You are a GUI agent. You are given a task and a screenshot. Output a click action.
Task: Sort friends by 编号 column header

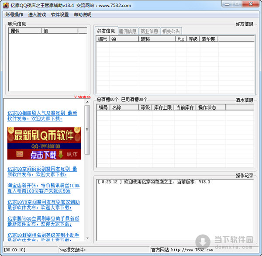(103, 39)
